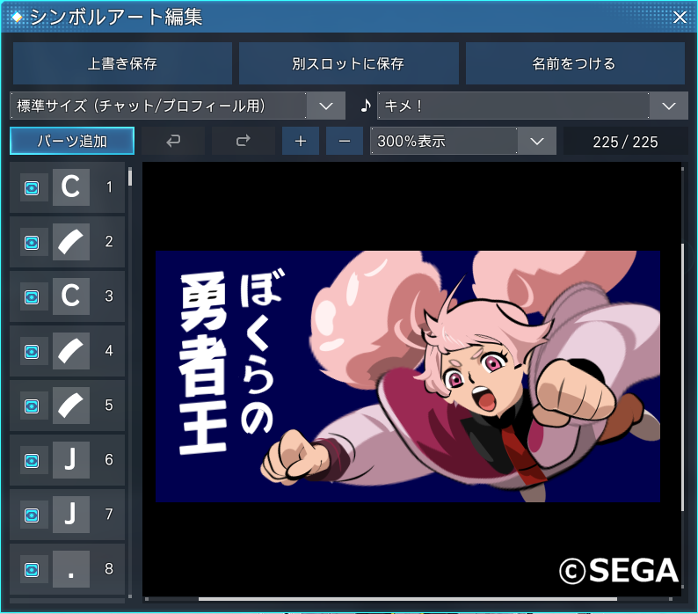This screenshot has width=698, height=614.
Task: Click the music note sound icon
Action: point(366,106)
